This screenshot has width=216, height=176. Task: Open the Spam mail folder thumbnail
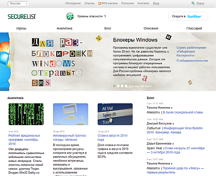tap(115, 114)
